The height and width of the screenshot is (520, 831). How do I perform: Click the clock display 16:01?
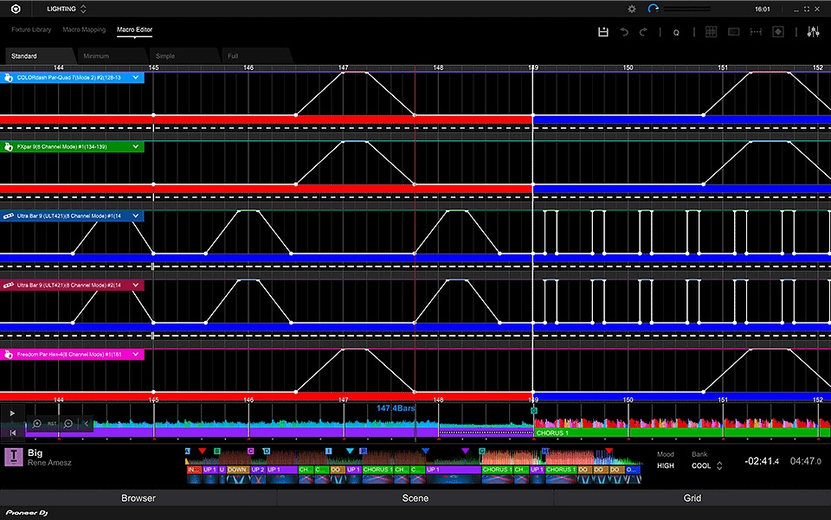762,9
